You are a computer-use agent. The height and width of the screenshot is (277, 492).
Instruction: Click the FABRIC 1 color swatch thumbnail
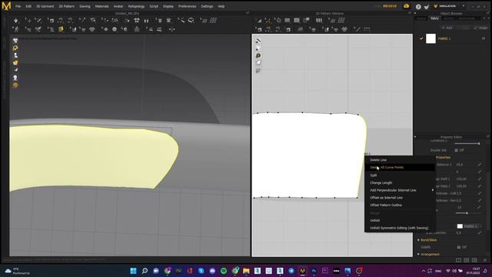click(430, 38)
